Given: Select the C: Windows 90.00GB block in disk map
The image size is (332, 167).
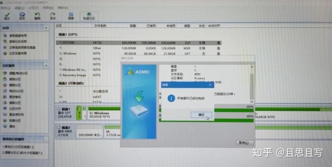Looking at the screenshot, I should pos(104,113).
